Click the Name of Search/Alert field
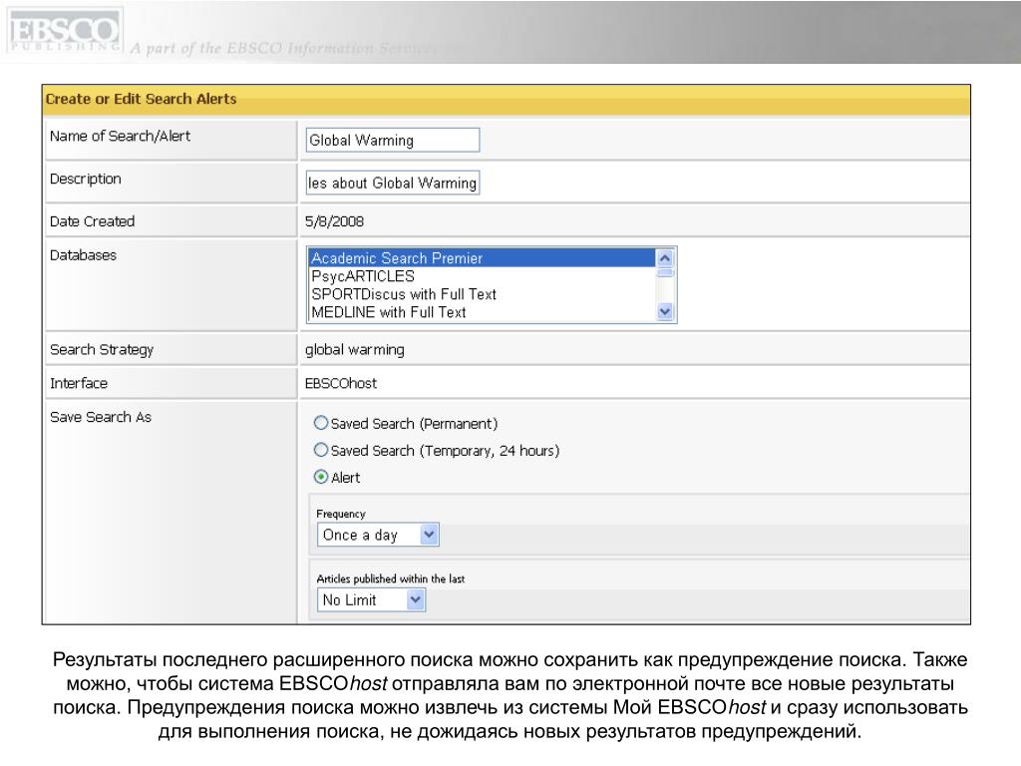This screenshot has width=1021, height=766. (392, 141)
